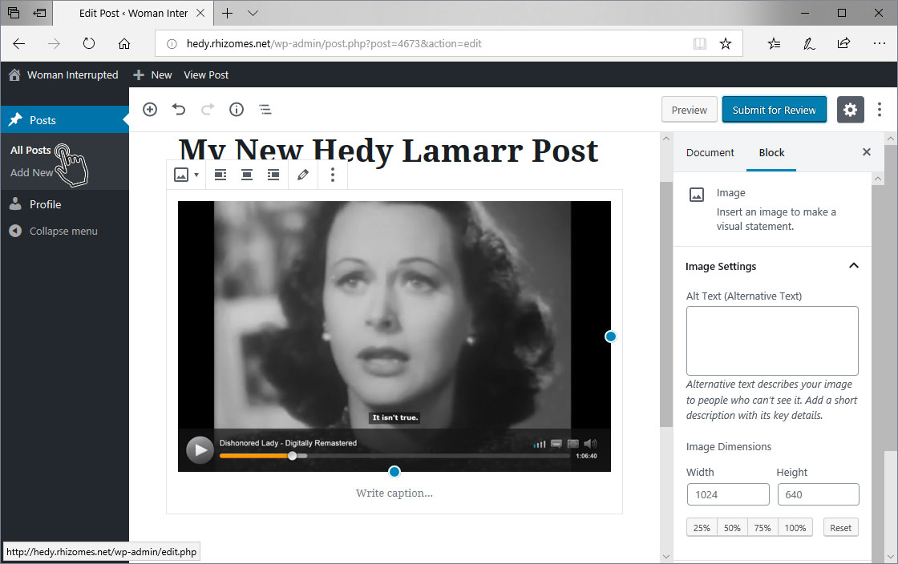Set the image size to 25%
The image size is (898, 564).
(x=702, y=527)
